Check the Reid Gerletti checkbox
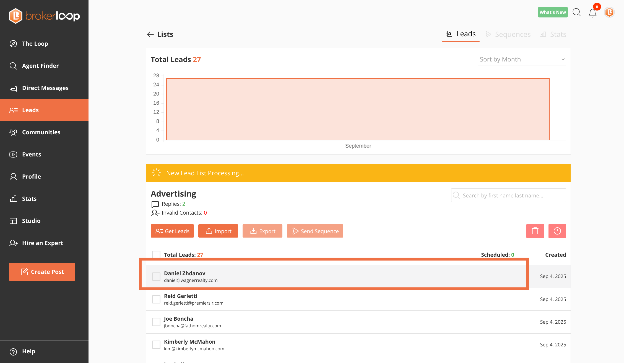Viewport: 624px width, 363px height. click(156, 299)
